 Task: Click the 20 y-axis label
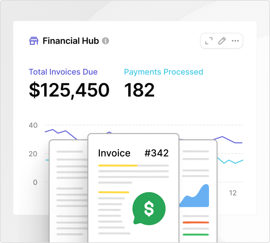(33, 154)
